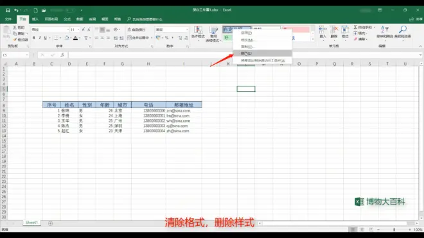The width and height of the screenshot is (424, 238).
Task: Open Sort and Filter icon
Action: (x=385, y=30)
